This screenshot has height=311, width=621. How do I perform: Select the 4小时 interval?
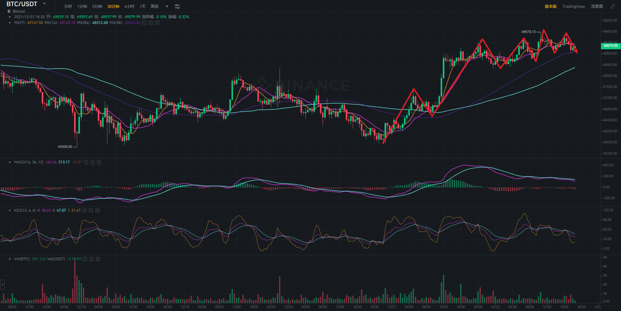pyautogui.click(x=129, y=6)
